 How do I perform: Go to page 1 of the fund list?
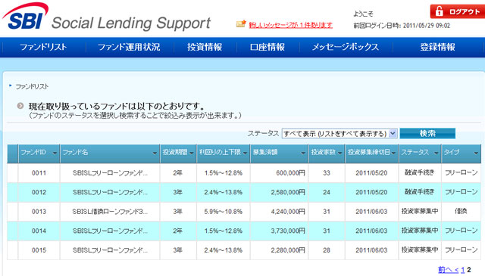463,270
